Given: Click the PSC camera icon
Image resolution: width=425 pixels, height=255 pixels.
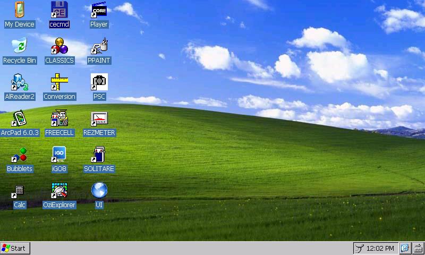Looking at the screenshot, I should click(x=99, y=82).
